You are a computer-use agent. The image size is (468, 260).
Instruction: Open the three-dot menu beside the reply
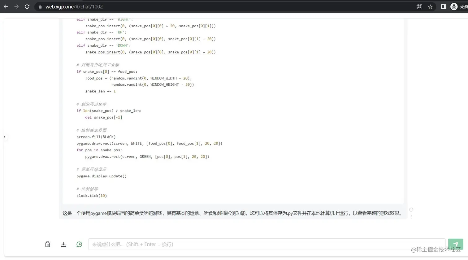point(411,217)
